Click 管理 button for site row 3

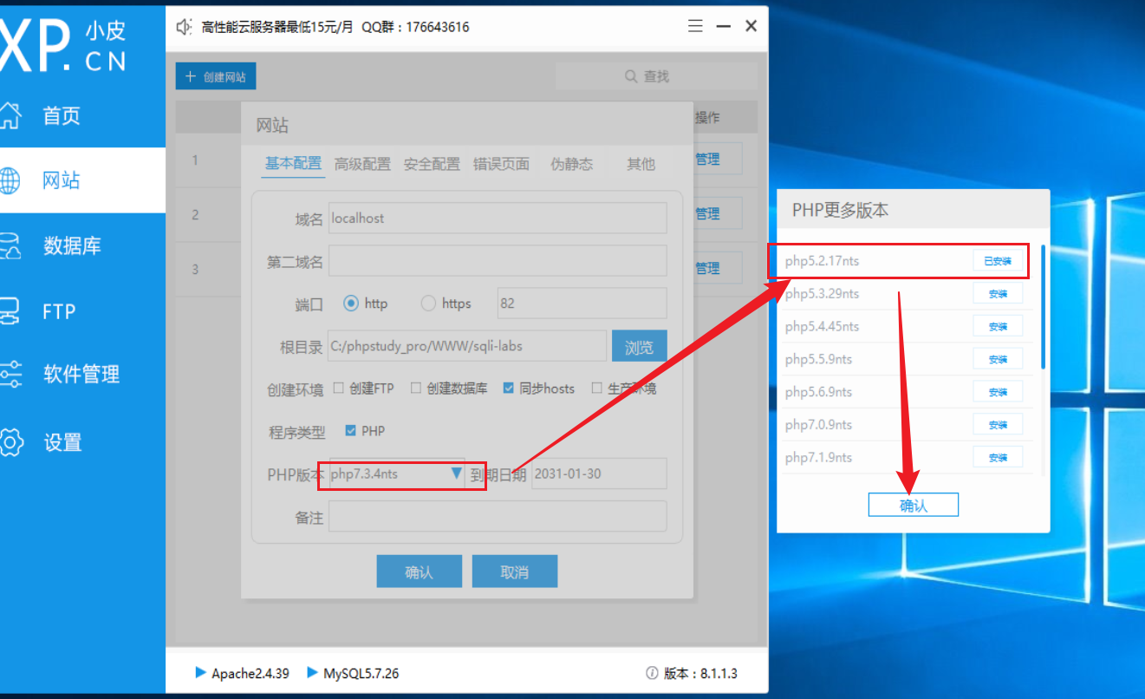click(719, 268)
